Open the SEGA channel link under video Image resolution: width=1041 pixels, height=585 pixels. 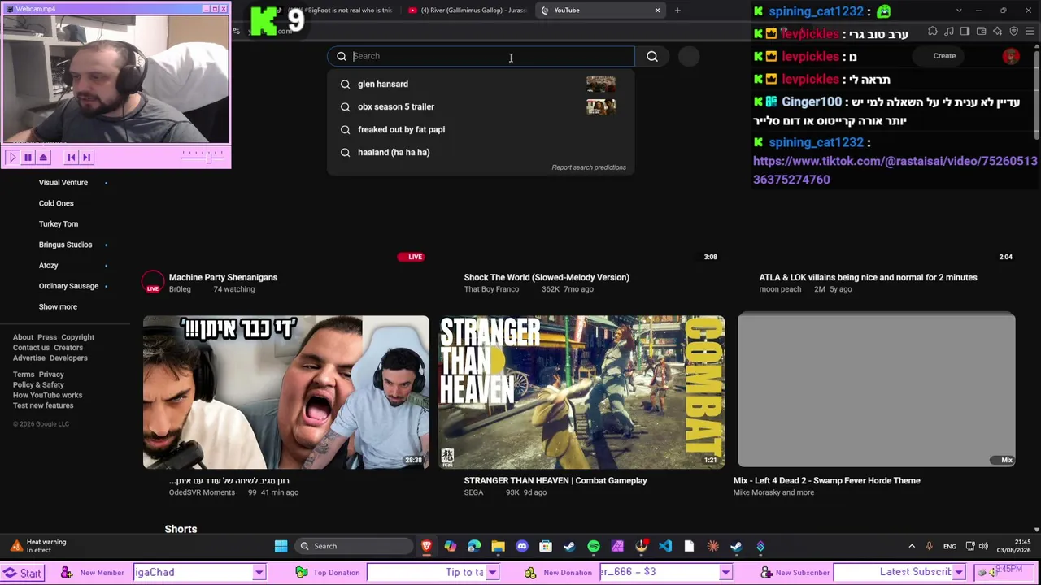coord(473,492)
